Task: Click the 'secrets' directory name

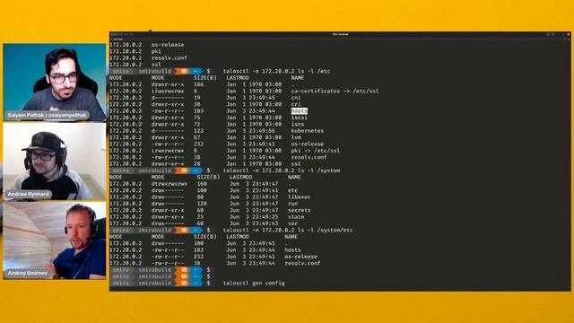Action: pos(299,210)
